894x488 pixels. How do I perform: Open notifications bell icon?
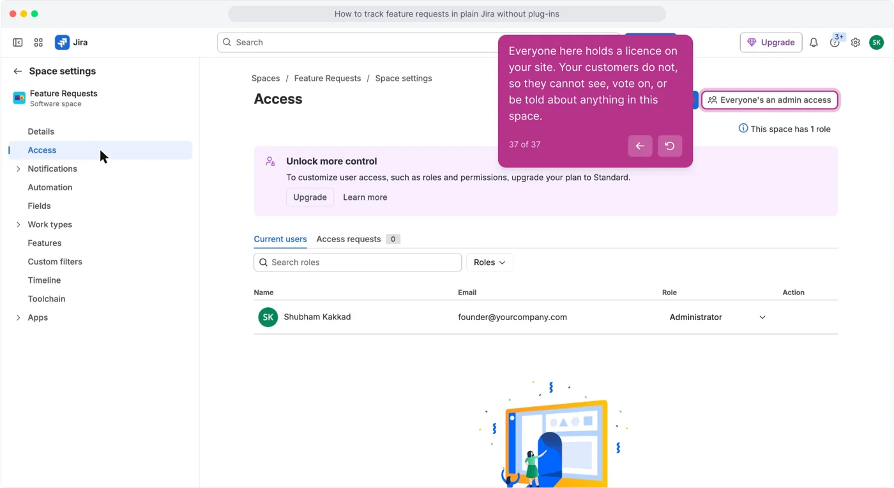coord(814,43)
